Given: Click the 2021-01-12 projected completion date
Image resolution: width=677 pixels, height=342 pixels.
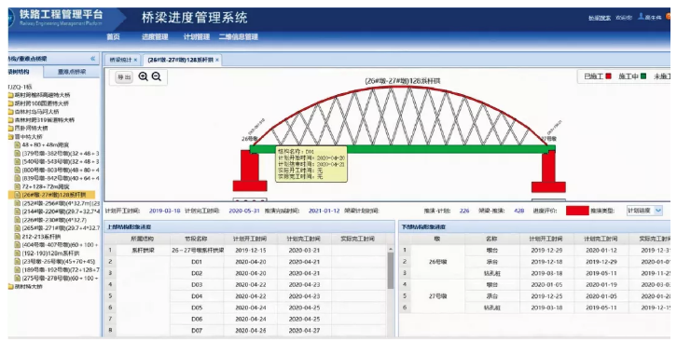Looking at the screenshot, I should [324, 211].
